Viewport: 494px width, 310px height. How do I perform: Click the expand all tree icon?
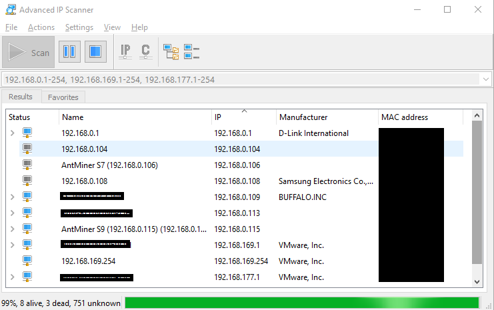tap(171, 52)
